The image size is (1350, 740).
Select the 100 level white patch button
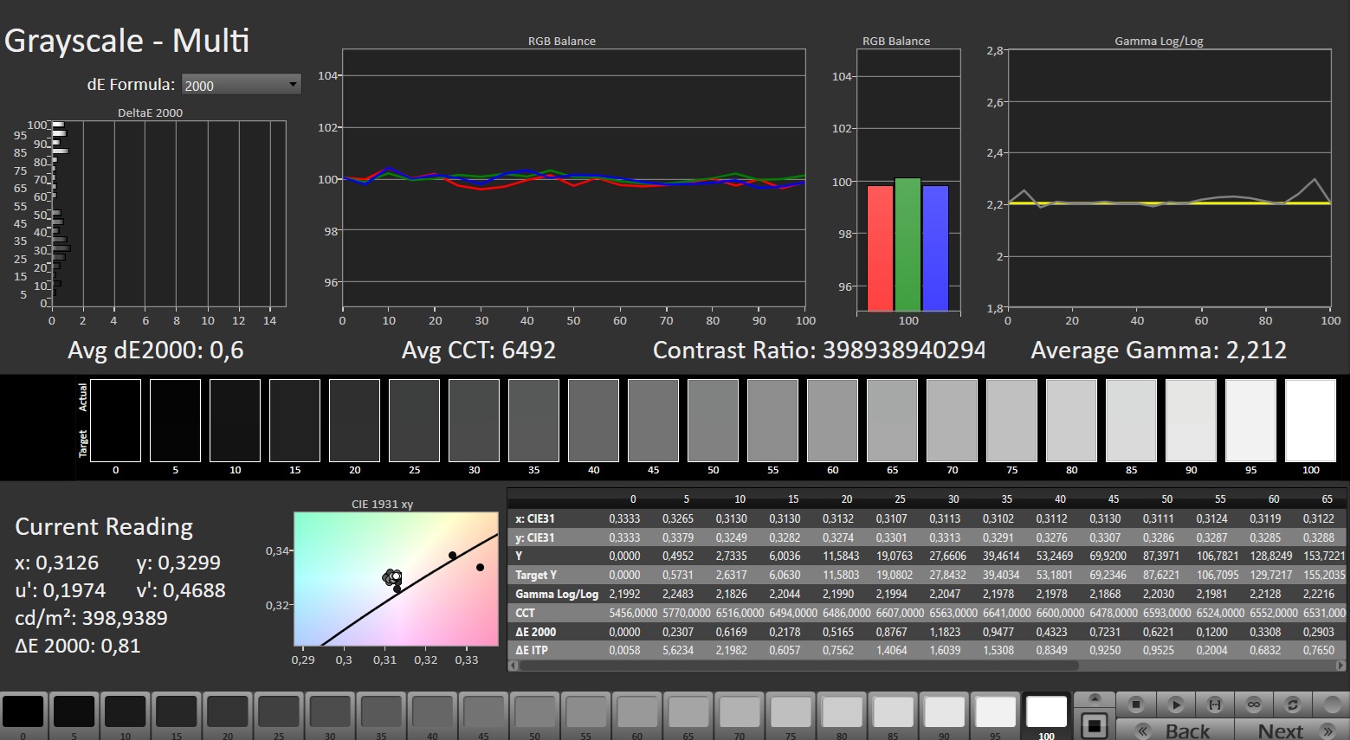pos(1046,715)
